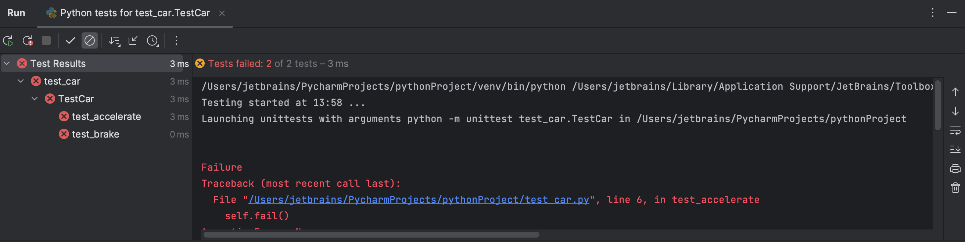Click the Stop run square icon

pos(46,40)
